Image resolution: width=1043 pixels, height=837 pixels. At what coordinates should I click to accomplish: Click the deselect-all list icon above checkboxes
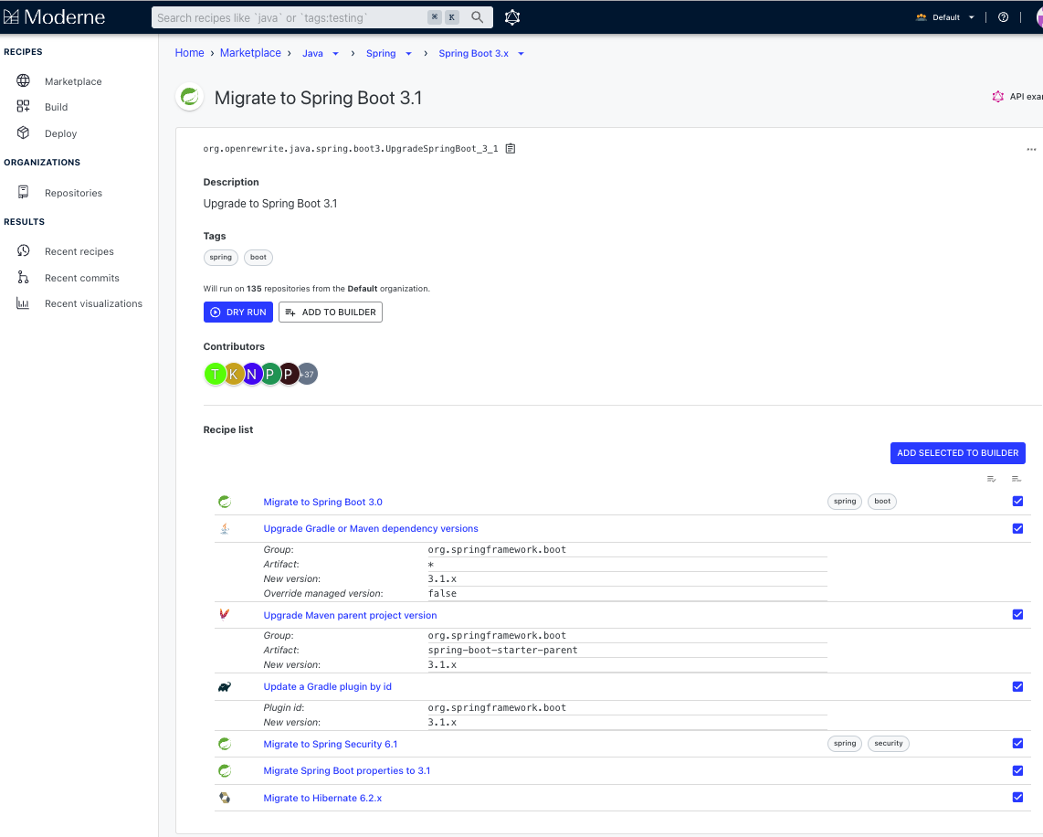click(1016, 479)
